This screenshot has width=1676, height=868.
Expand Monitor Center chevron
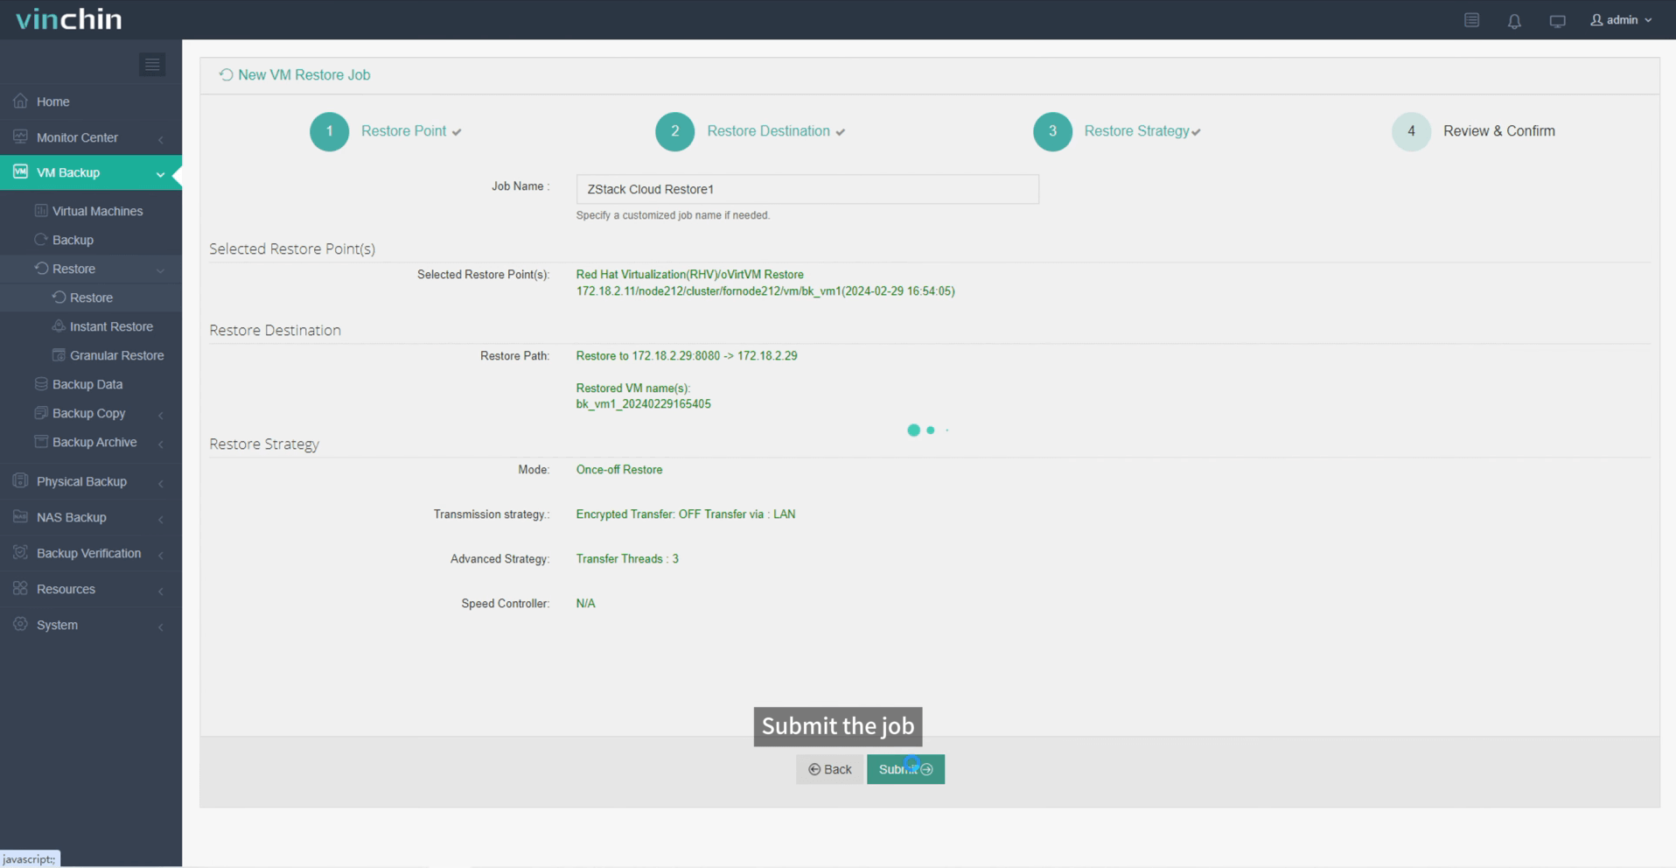click(161, 138)
